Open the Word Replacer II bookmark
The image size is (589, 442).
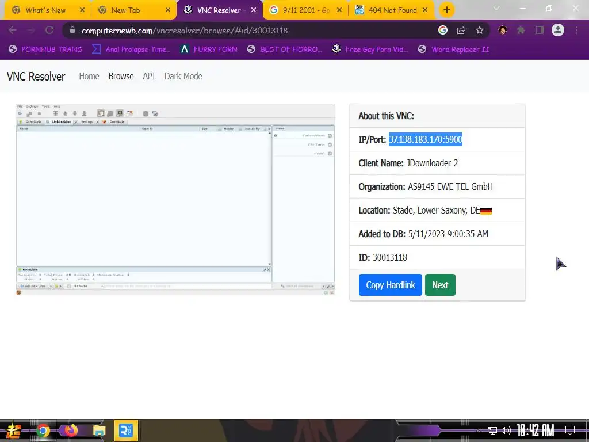tap(453, 49)
